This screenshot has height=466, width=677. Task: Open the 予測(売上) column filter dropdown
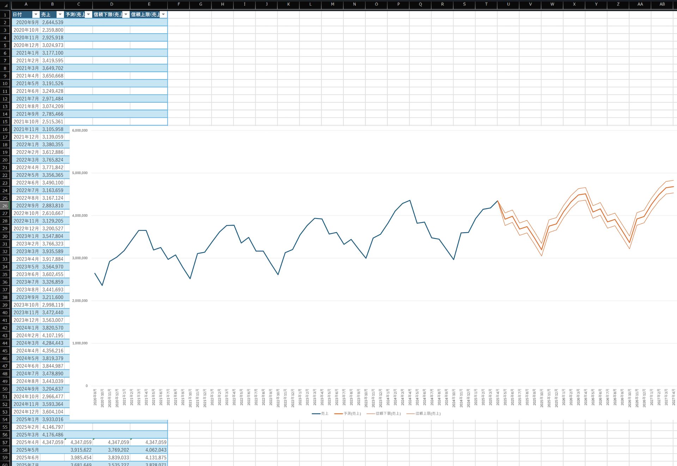(89, 14)
